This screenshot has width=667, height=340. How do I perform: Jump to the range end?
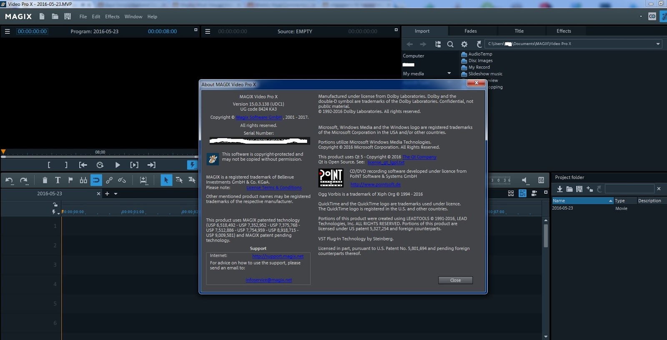[151, 165]
